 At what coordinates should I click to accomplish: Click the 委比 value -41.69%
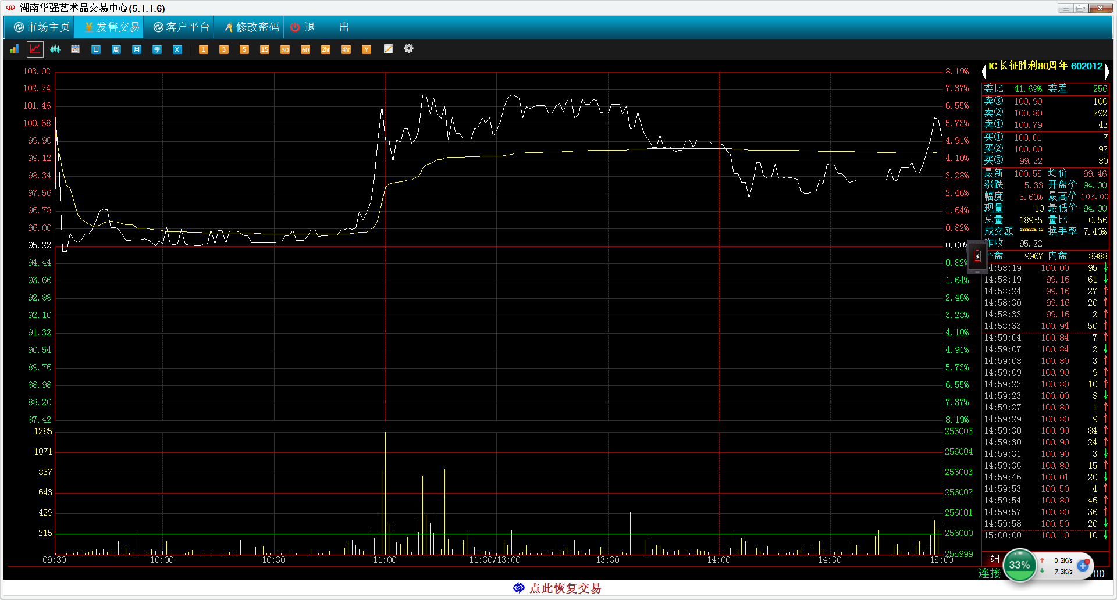(x=1026, y=89)
